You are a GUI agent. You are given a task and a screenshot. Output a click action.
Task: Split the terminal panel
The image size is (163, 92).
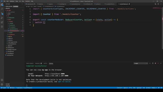(153, 63)
